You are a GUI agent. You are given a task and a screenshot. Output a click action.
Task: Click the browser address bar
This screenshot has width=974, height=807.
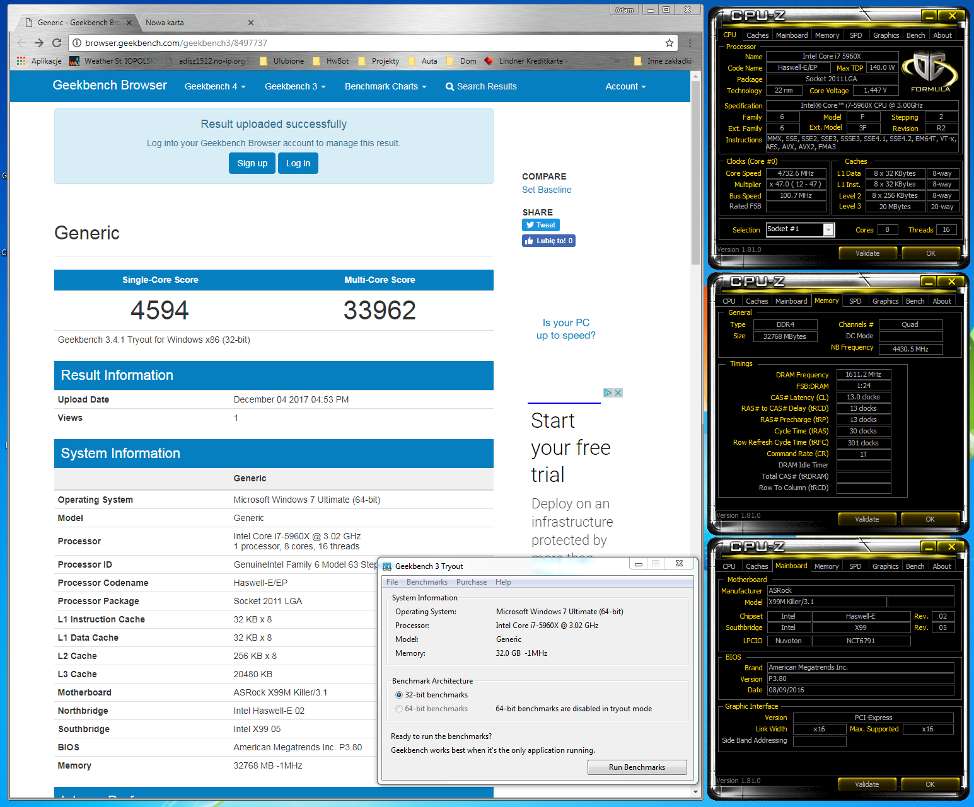372,43
